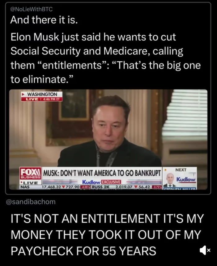Open the @sandibachom profile handle
Viewport: 217px width, 266px height.
31,202
